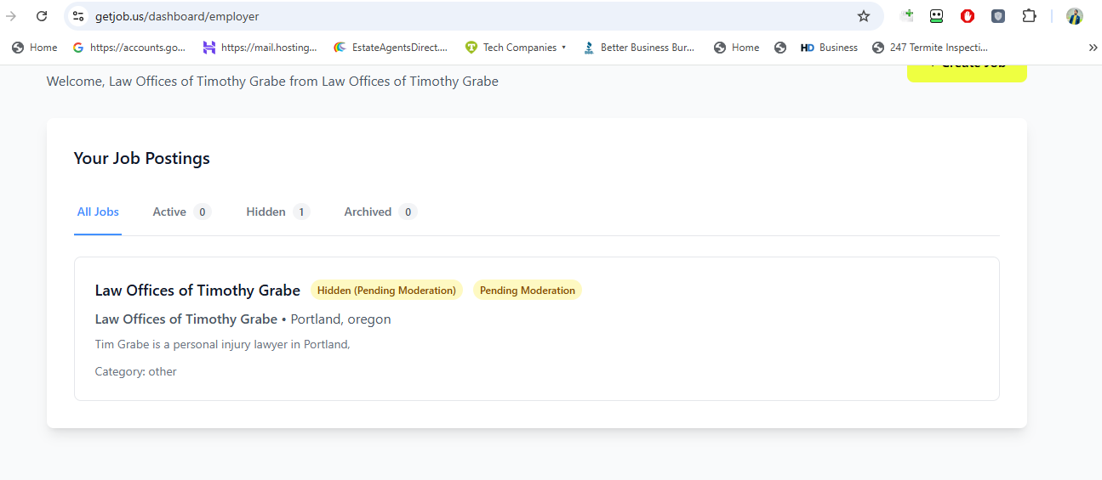Open the 247 Termite Inspecti... bookmark
Image resolution: width=1102 pixels, height=480 pixels.
(930, 48)
